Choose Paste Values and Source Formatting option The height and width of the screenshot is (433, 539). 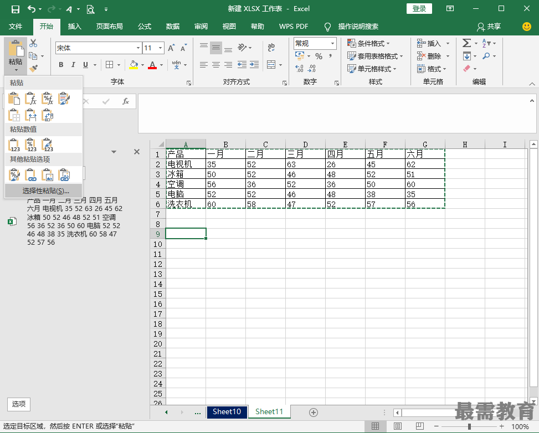click(x=47, y=145)
